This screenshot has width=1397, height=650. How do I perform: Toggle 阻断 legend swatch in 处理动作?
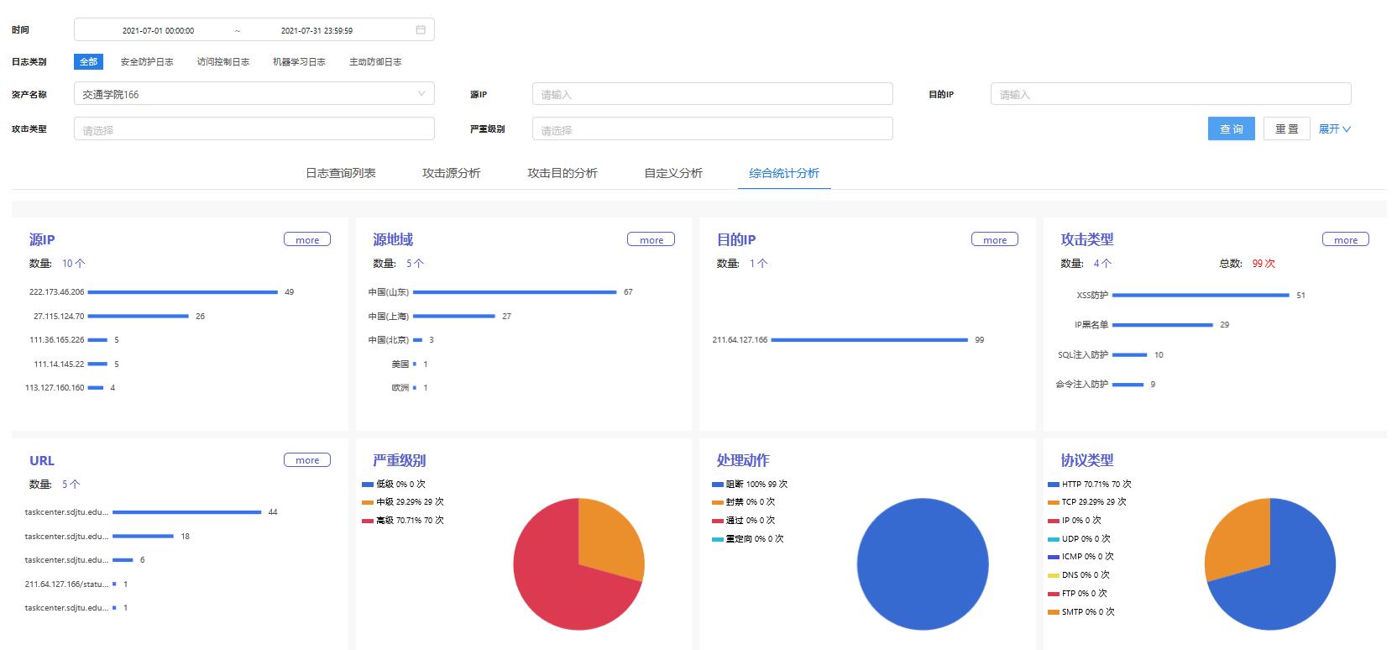pyautogui.click(x=717, y=485)
